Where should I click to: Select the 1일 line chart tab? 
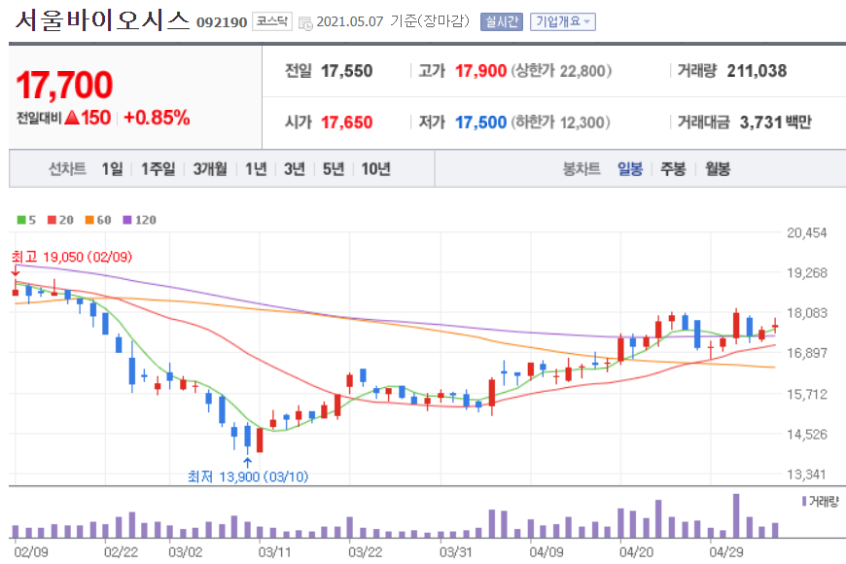click(112, 169)
